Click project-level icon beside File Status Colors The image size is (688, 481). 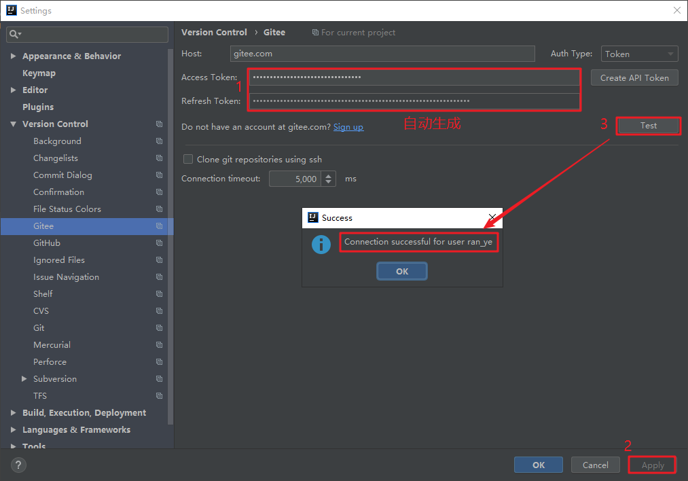[x=160, y=209]
